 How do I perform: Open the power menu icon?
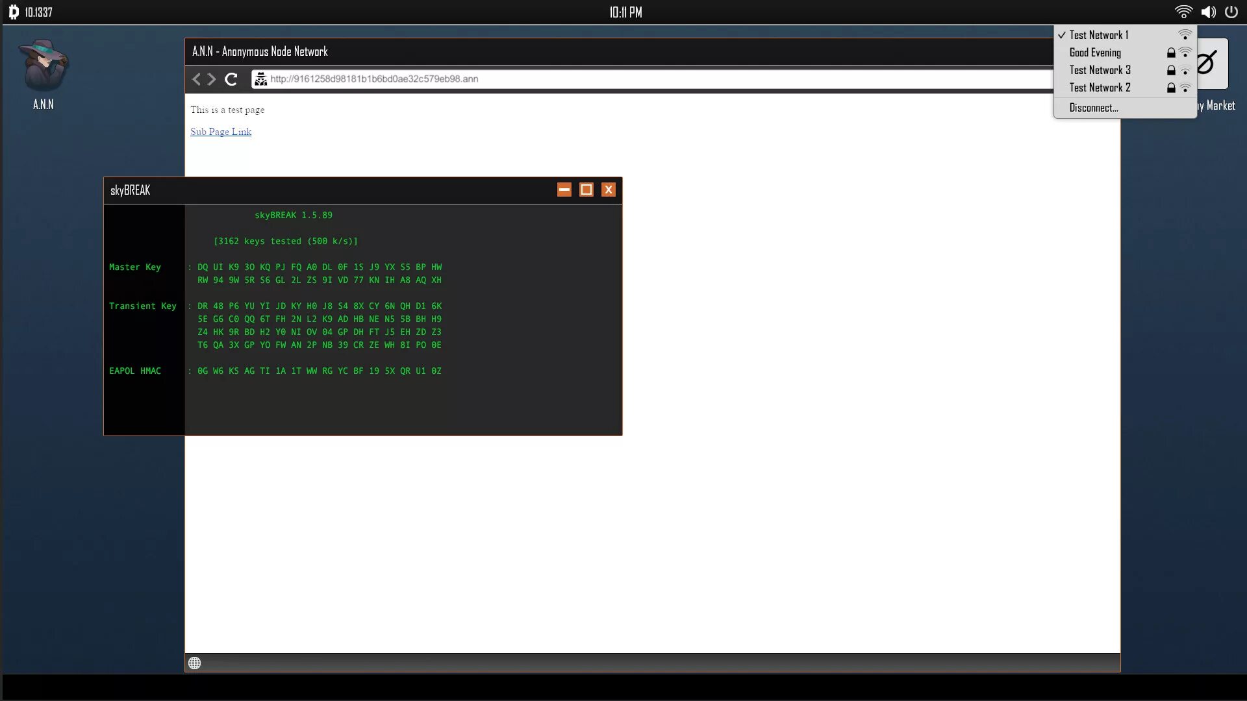point(1231,12)
